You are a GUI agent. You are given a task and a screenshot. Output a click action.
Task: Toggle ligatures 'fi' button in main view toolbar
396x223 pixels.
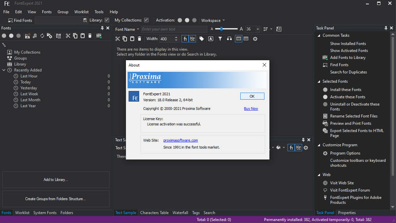pos(185,39)
